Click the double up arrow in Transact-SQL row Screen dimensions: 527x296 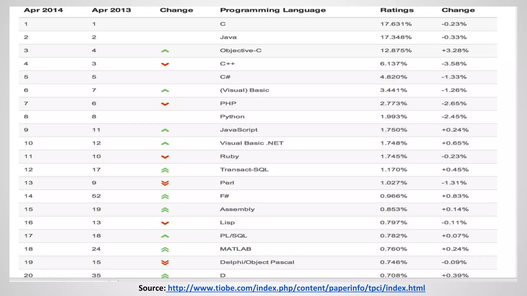[x=165, y=170]
